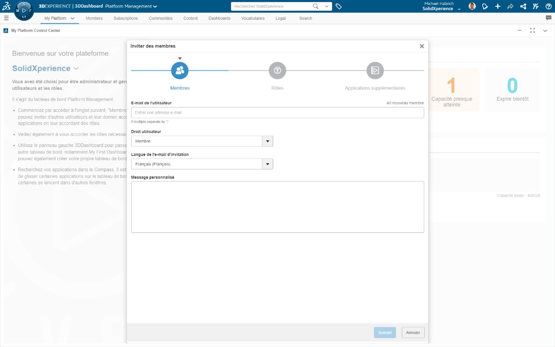Expand the SolidXperience platform heading chevron

point(76,68)
